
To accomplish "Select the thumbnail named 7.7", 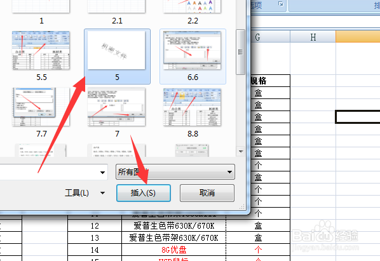I will pyautogui.click(x=41, y=112).
